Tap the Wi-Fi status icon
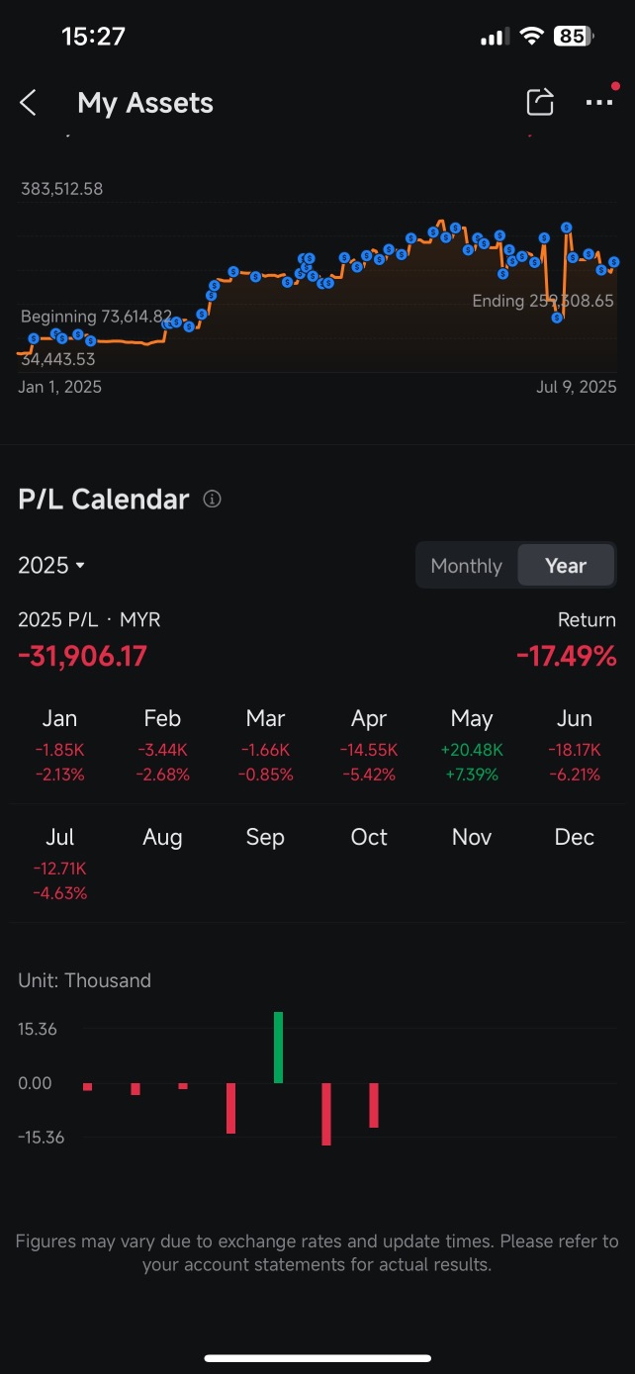 (531, 37)
